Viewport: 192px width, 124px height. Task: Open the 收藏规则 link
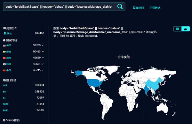[x=138, y=8]
